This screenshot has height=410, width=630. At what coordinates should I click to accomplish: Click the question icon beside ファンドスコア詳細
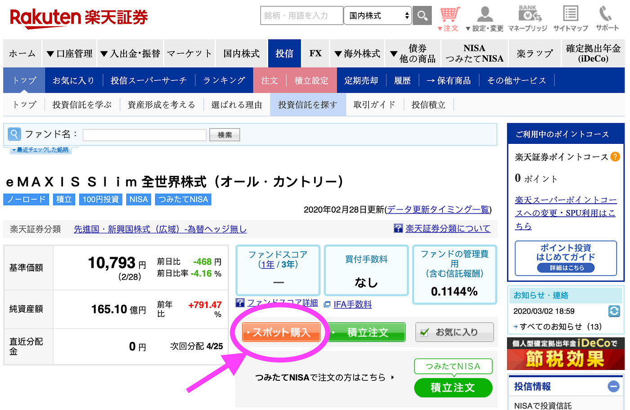(240, 303)
